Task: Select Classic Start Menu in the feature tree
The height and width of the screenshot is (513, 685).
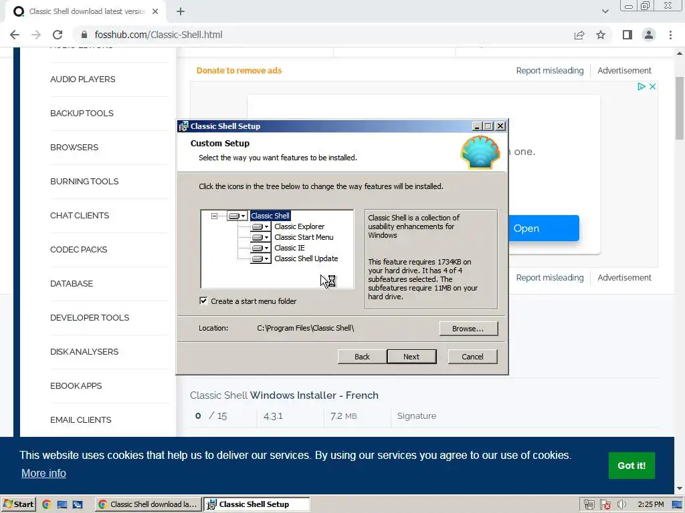Action: [x=304, y=237]
